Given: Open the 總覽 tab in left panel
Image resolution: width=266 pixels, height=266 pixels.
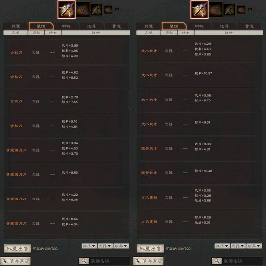Looking at the screenshot, I should 16,26.
